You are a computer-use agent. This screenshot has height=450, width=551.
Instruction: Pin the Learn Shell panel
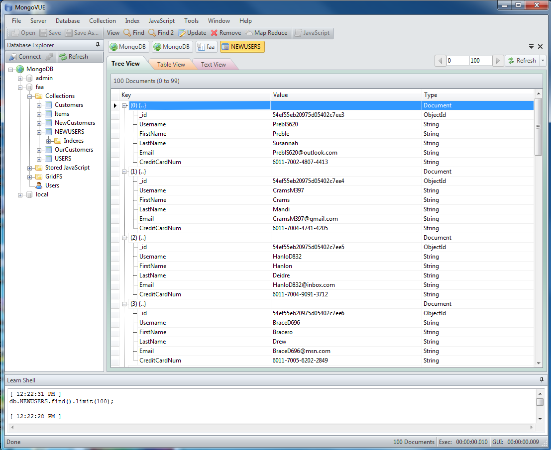click(x=542, y=380)
